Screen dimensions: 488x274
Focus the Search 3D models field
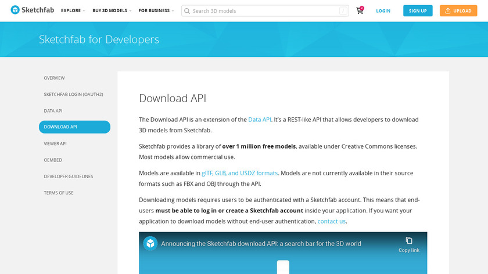pyautogui.click(x=265, y=11)
